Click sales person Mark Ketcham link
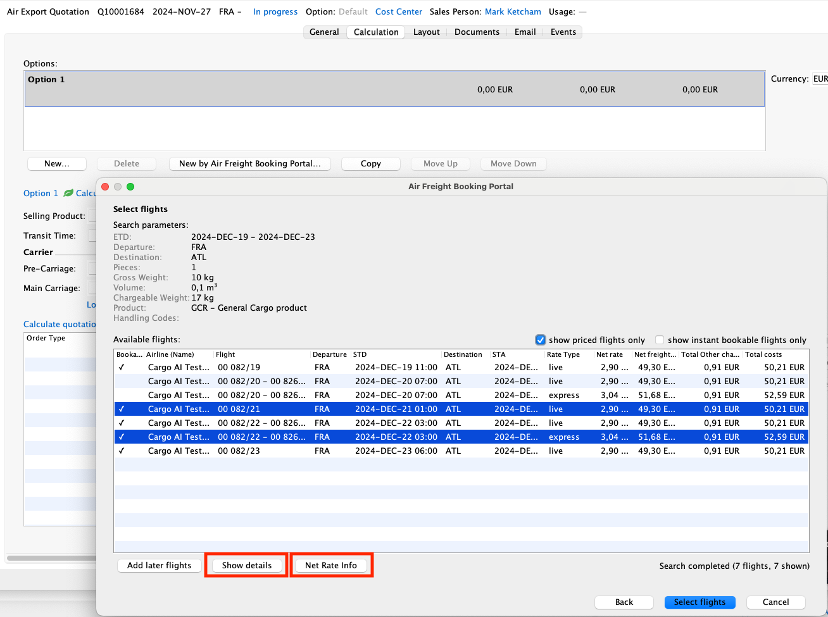This screenshot has width=828, height=617. [513, 11]
